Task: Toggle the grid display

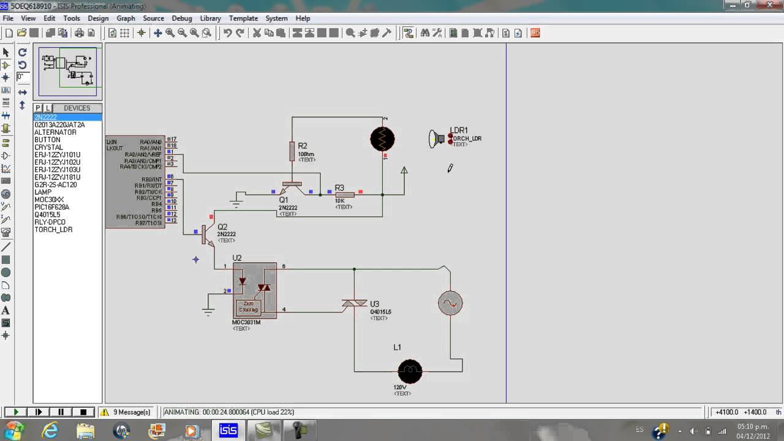Action: pyautogui.click(x=126, y=33)
